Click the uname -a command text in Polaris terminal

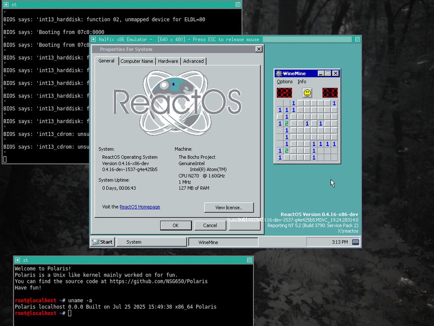(x=80, y=300)
